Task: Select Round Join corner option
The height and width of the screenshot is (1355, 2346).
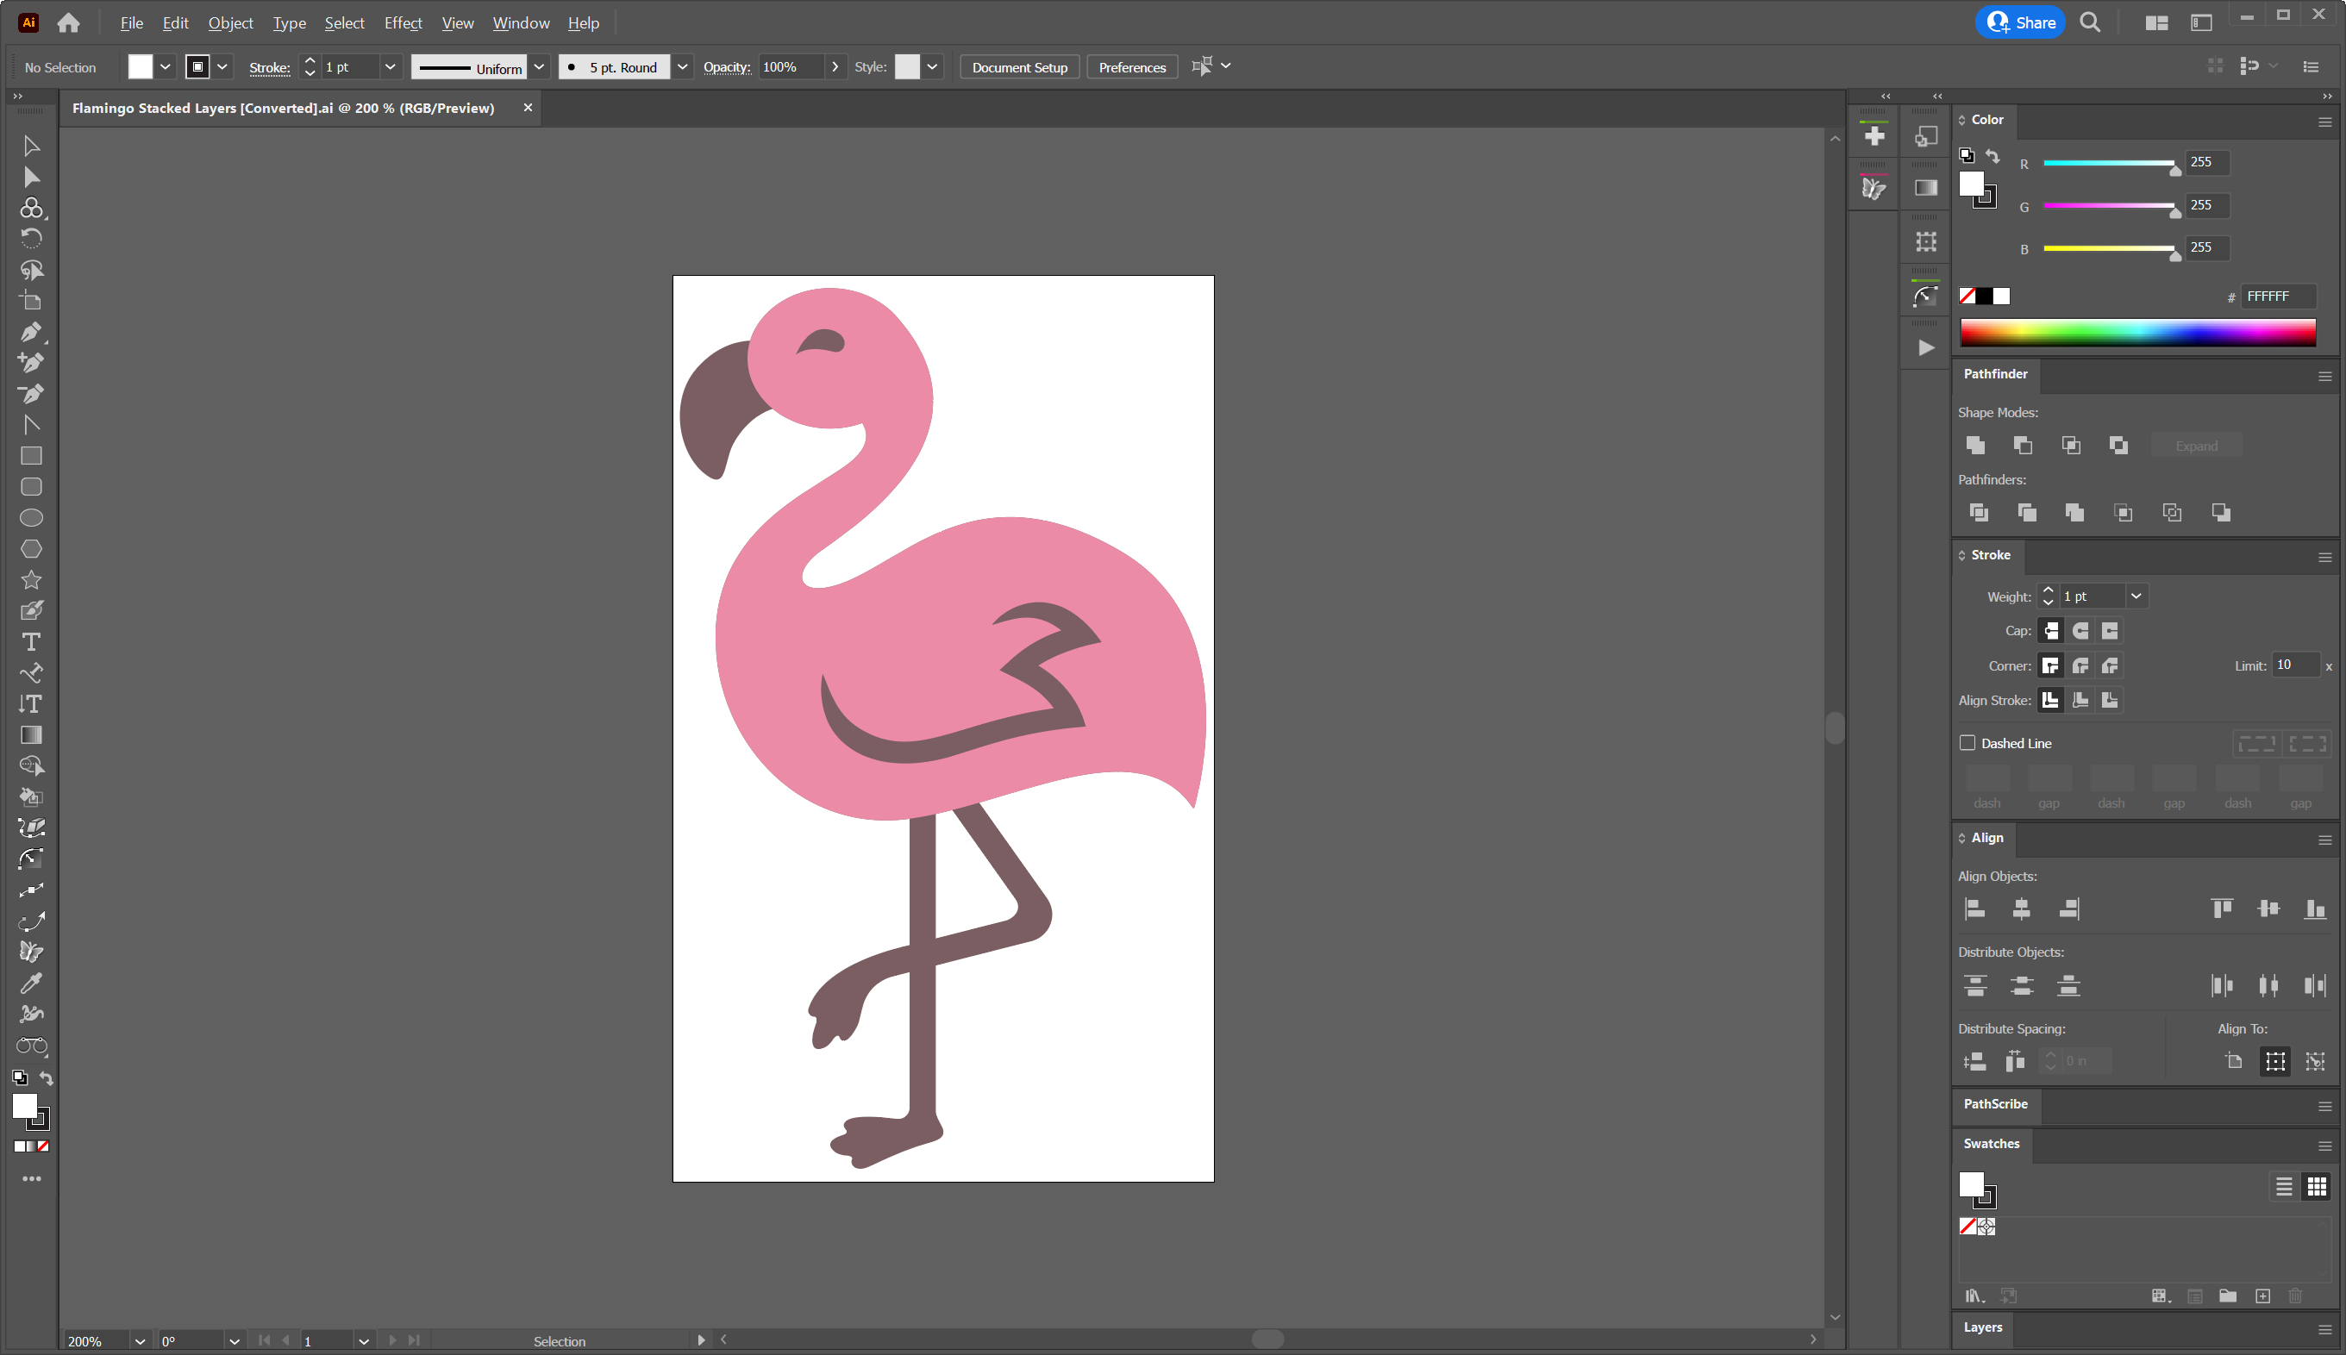Action: (x=2080, y=665)
